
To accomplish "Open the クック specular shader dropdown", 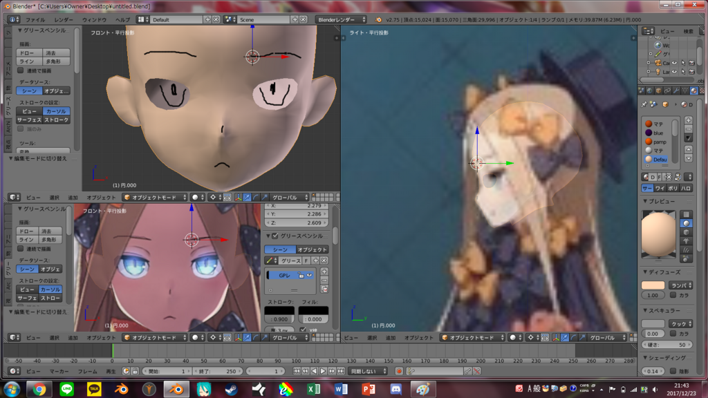I will (680, 324).
